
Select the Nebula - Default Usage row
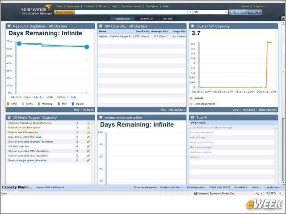click(x=142, y=36)
